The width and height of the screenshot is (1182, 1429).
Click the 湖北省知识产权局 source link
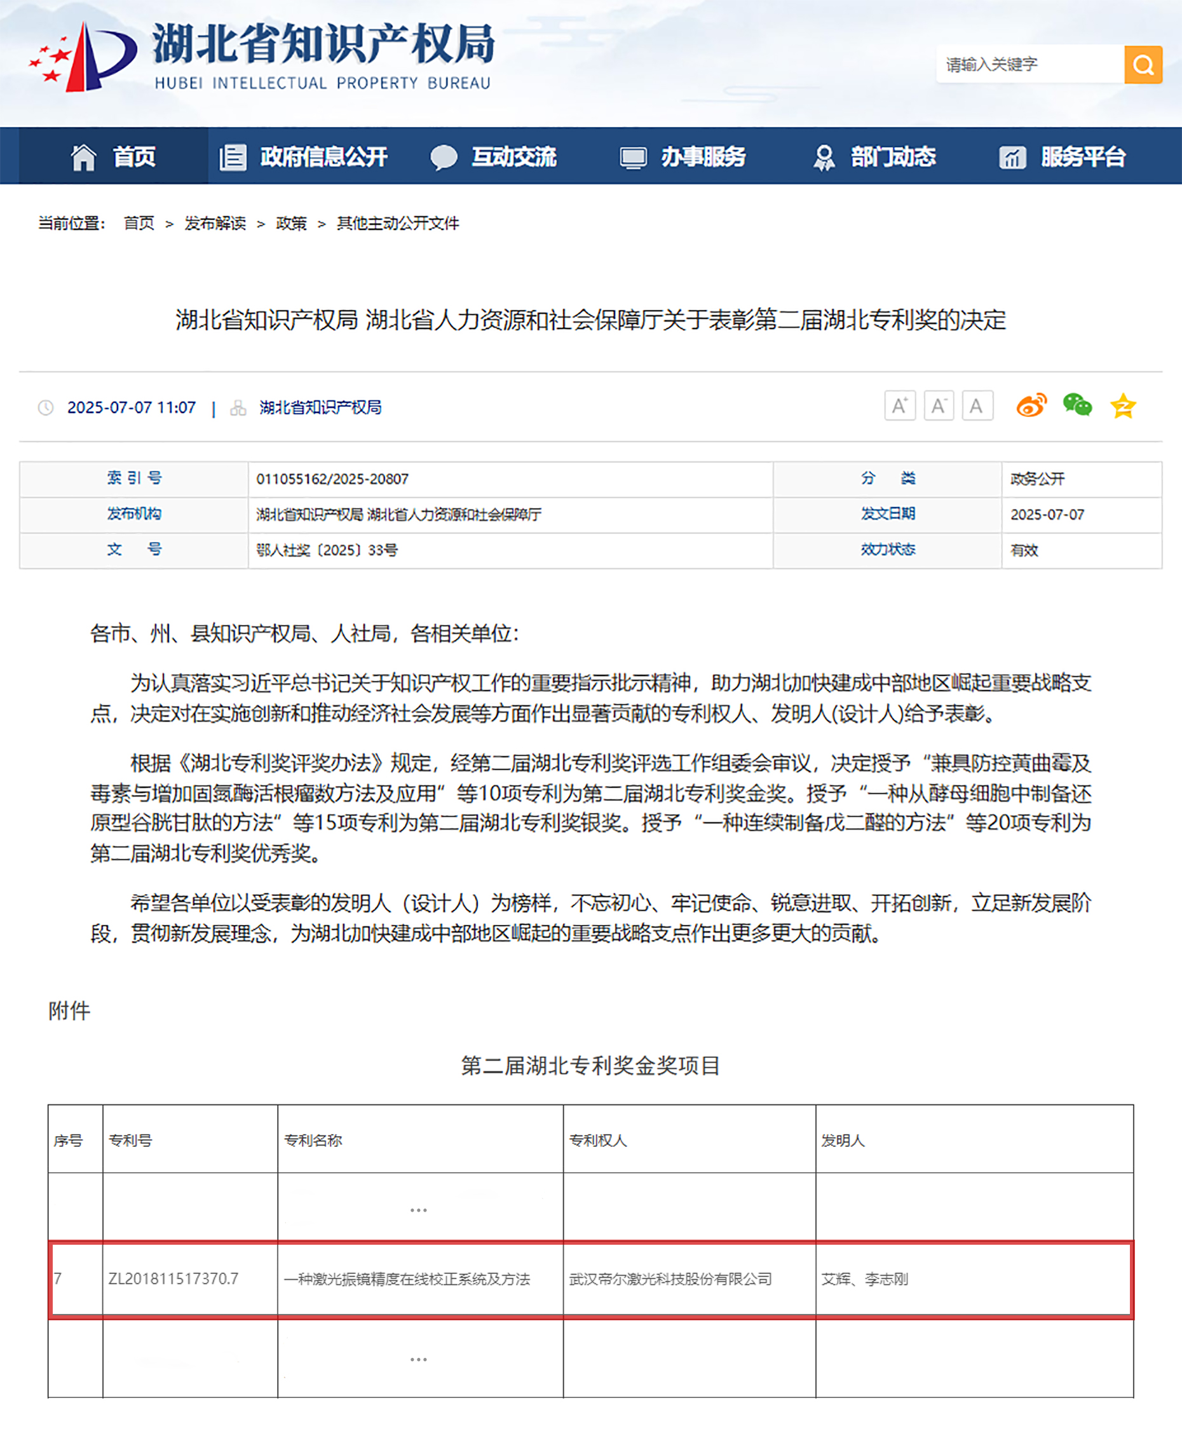[x=320, y=408]
